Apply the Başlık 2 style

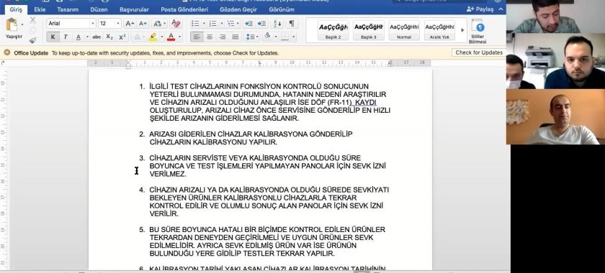click(x=333, y=31)
